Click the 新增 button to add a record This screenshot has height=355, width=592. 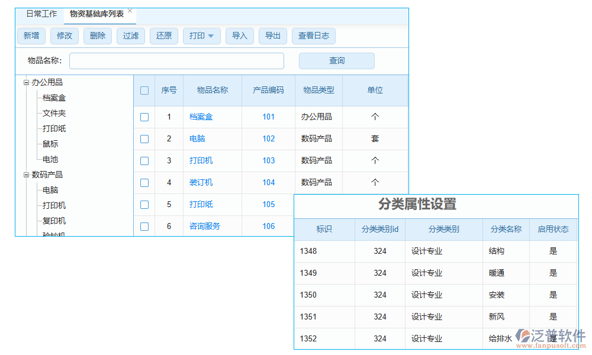tap(31, 35)
